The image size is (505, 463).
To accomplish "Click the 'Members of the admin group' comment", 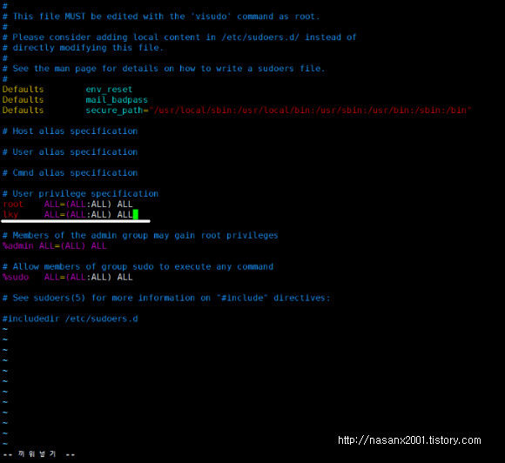I will point(140,235).
